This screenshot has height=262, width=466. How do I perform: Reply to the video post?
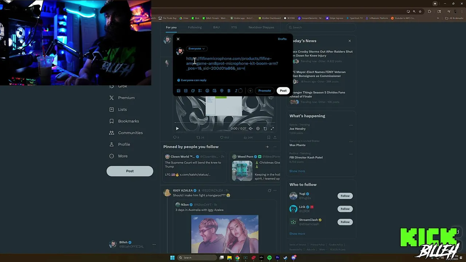176,137
